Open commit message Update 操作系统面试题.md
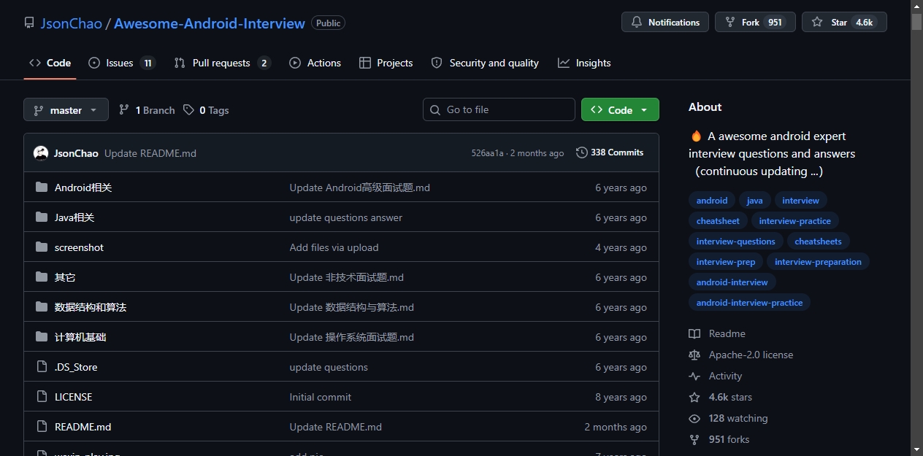923x456 pixels. click(351, 337)
